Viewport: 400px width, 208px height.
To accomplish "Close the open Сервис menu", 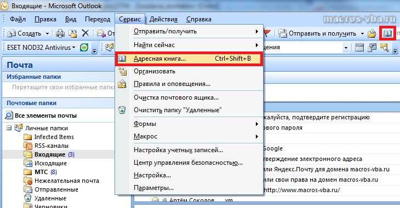I will pyautogui.click(x=130, y=19).
